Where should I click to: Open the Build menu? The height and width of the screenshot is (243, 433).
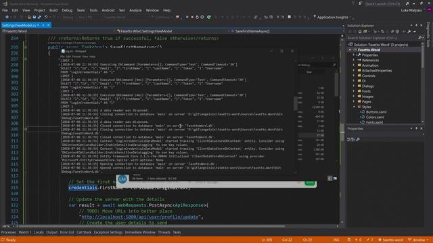53,10
